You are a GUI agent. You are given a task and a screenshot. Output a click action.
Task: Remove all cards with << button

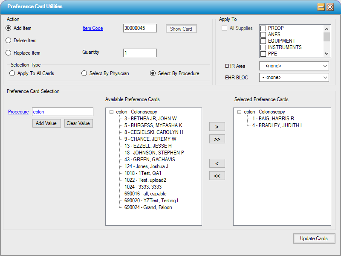217,176
